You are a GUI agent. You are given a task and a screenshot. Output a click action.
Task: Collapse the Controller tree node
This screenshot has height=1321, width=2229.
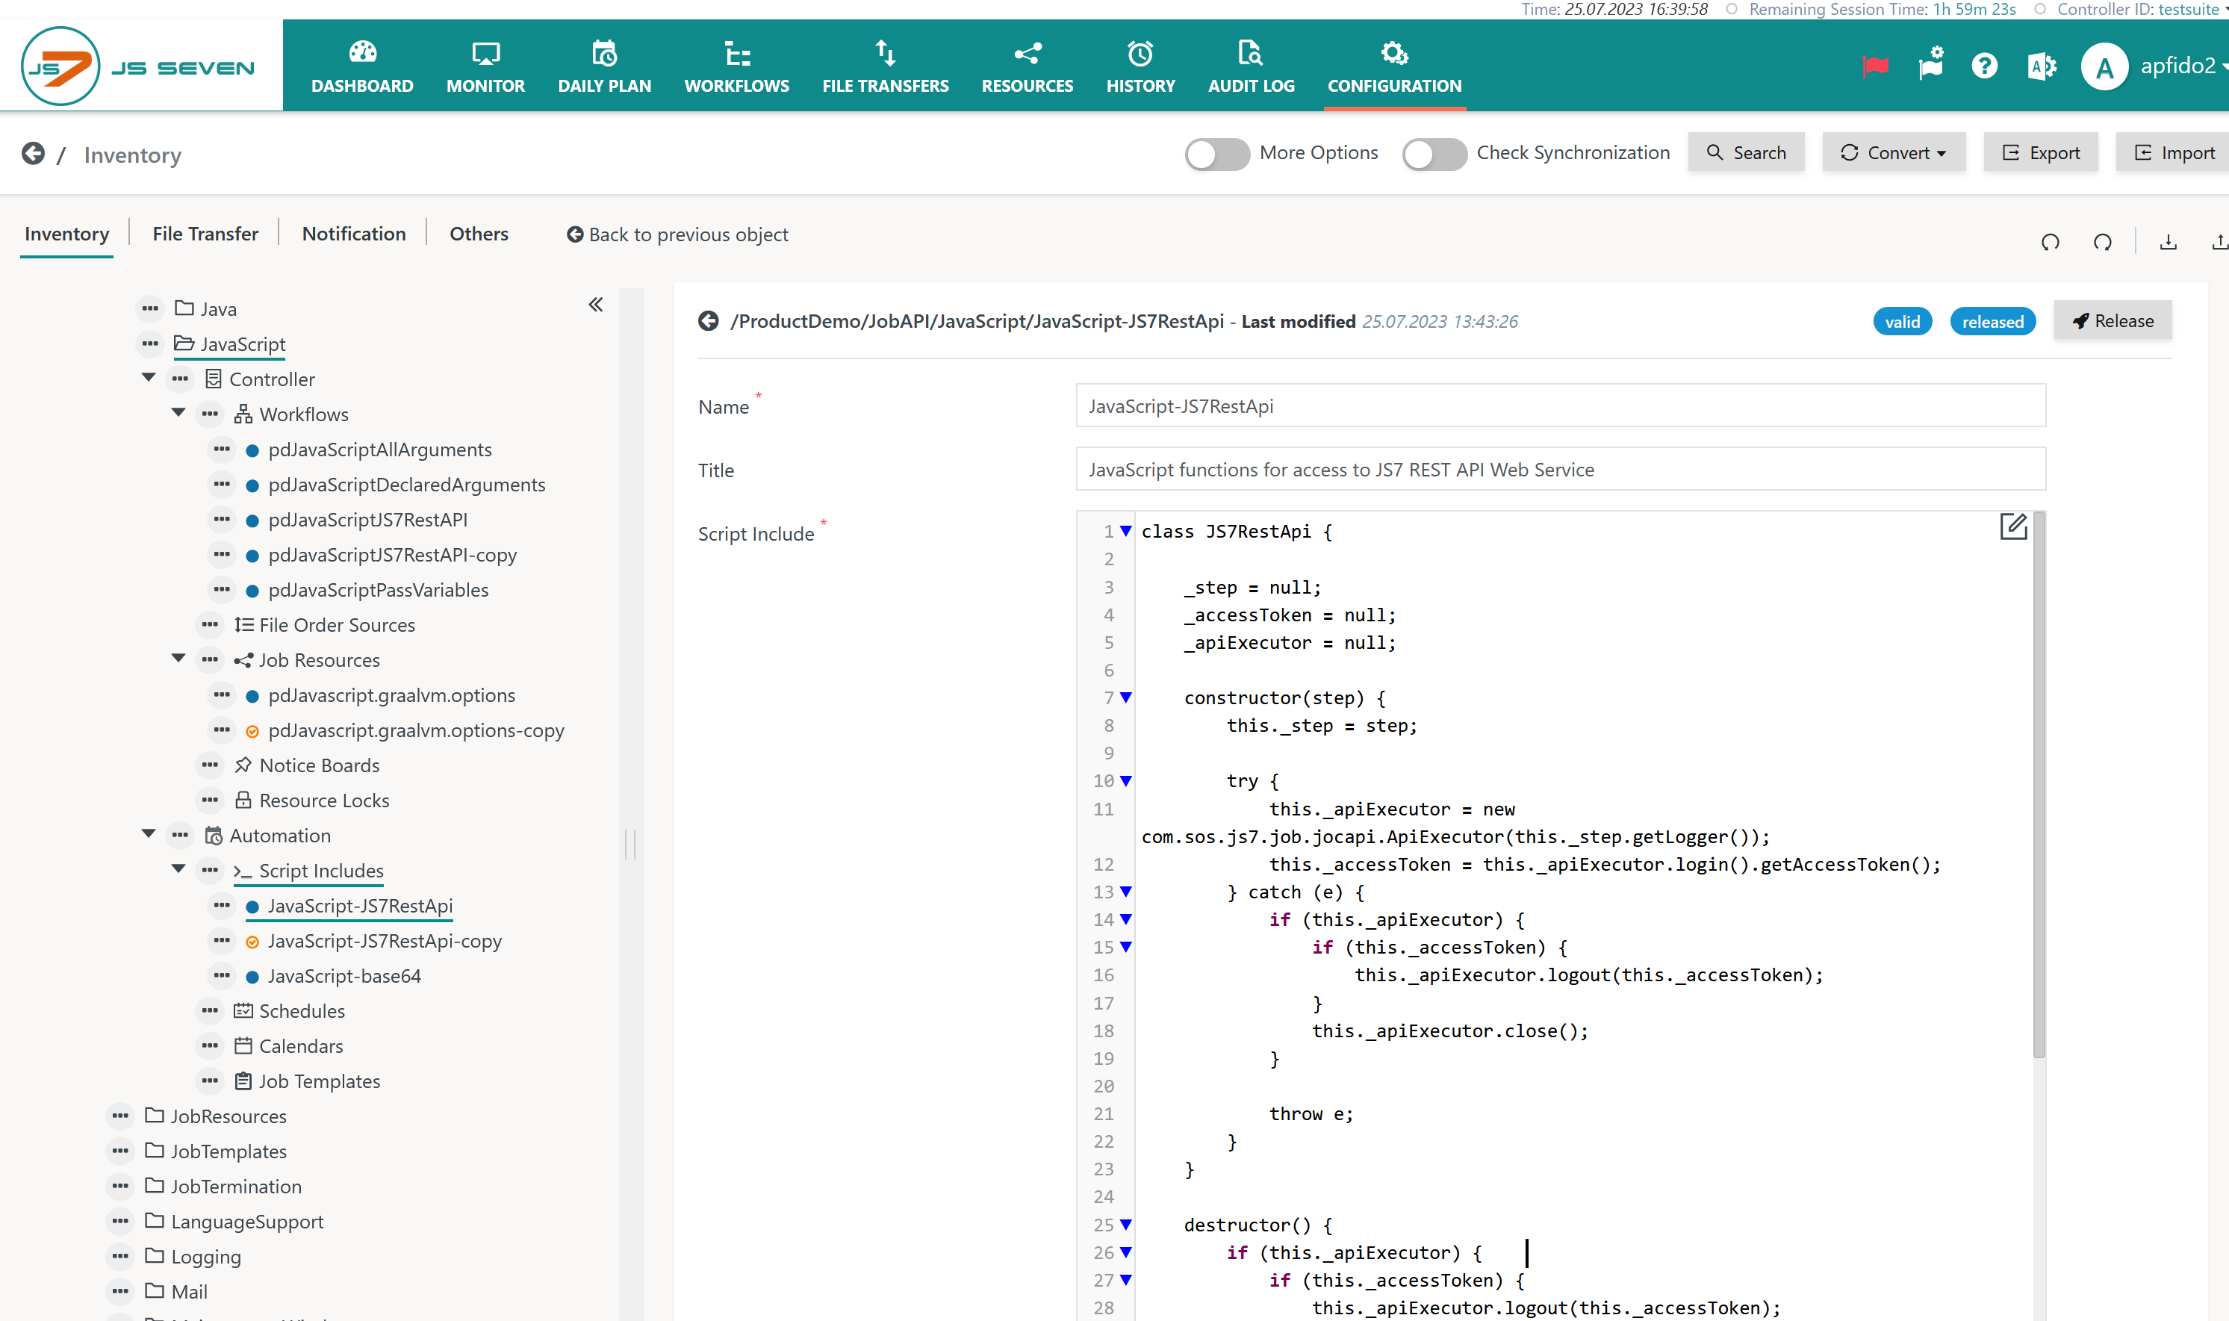coord(149,379)
